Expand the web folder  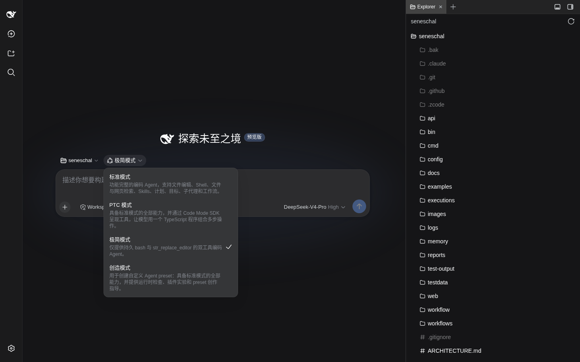tap(493, 296)
